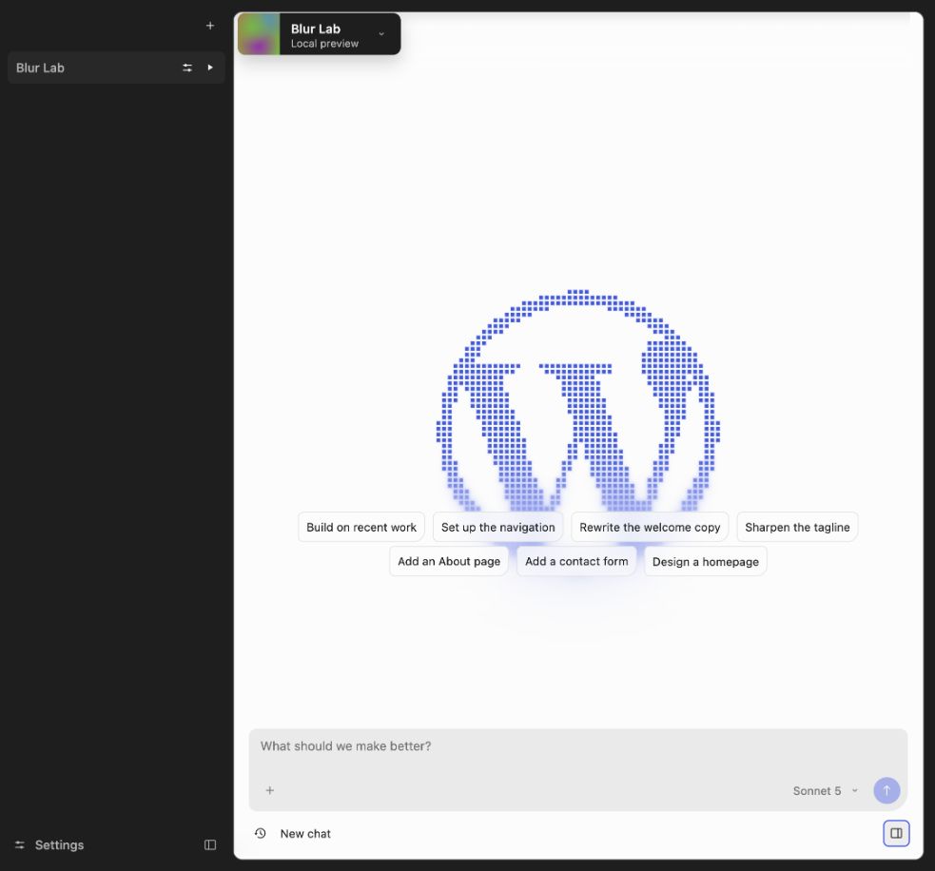This screenshot has height=871, width=935.
Task: Choose the Add a contact form suggestion
Action: tap(576, 561)
